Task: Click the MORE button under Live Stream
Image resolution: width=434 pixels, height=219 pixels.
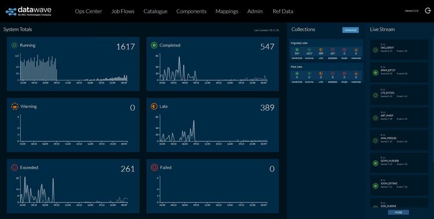Action: (x=398, y=212)
